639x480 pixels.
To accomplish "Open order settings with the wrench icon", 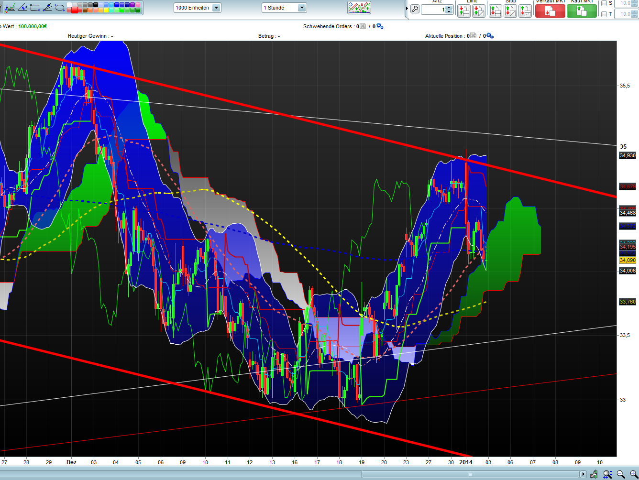I will coord(415,9).
